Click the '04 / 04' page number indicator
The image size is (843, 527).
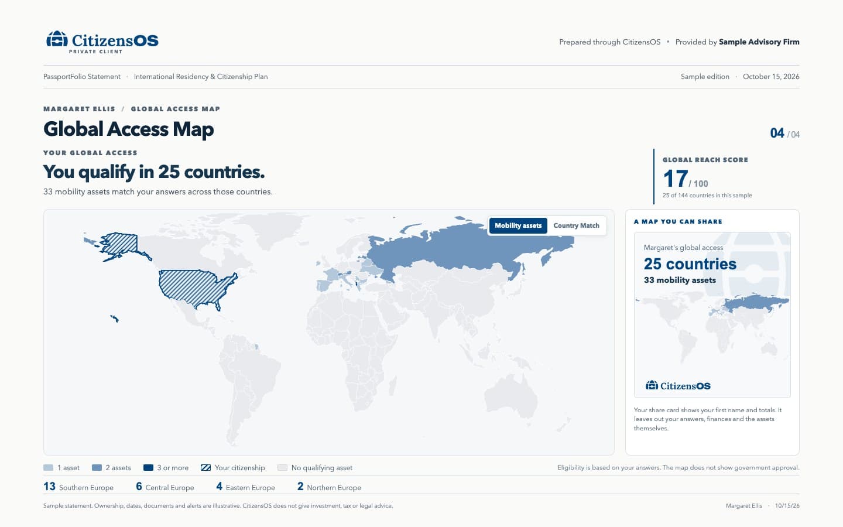coord(784,134)
